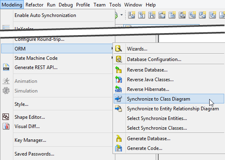Open the Refactor menu

(x=34, y=5)
